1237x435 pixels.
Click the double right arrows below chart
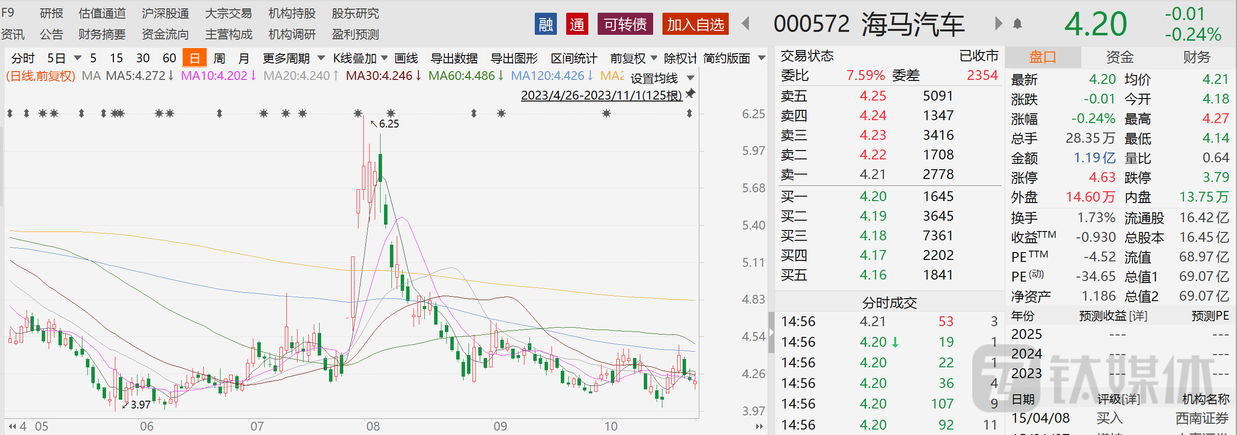click(x=759, y=426)
